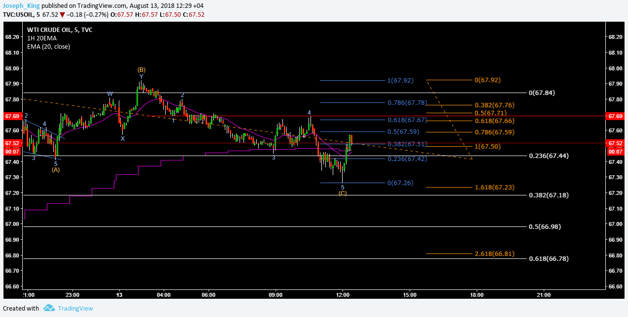
Task: Click the orange (A) wave label
Action: point(56,170)
